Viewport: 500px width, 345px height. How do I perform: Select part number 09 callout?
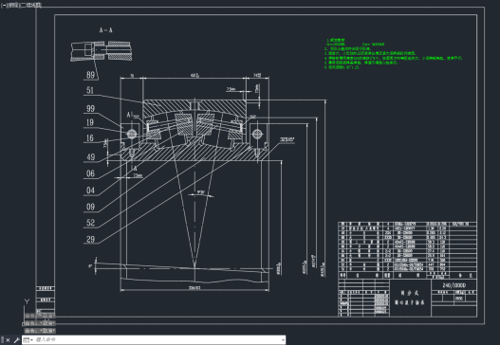pyautogui.click(x=90, y=207)
